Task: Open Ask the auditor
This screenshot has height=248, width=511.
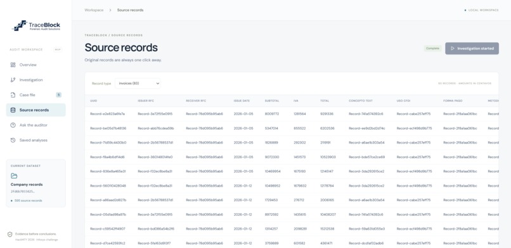Action: (36, 125)
